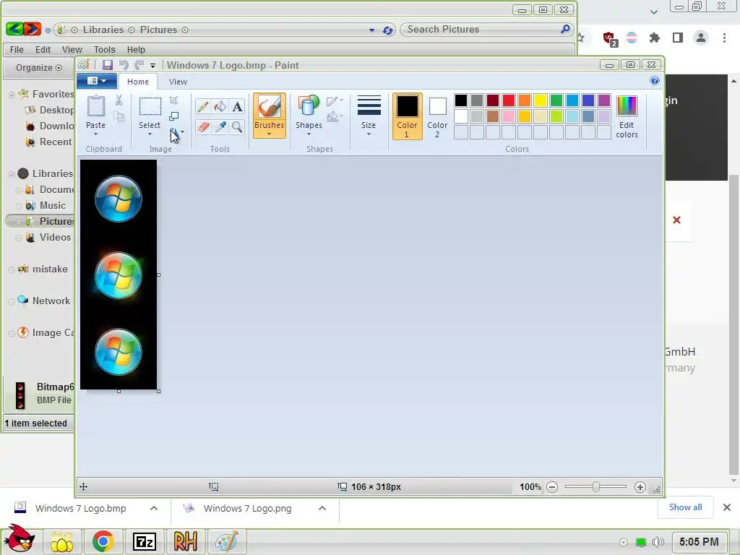The width and height of the screenshot is (740, 555).
Task: Click the Copy icon in Clipboard group
Action: [x=119, y=116]
